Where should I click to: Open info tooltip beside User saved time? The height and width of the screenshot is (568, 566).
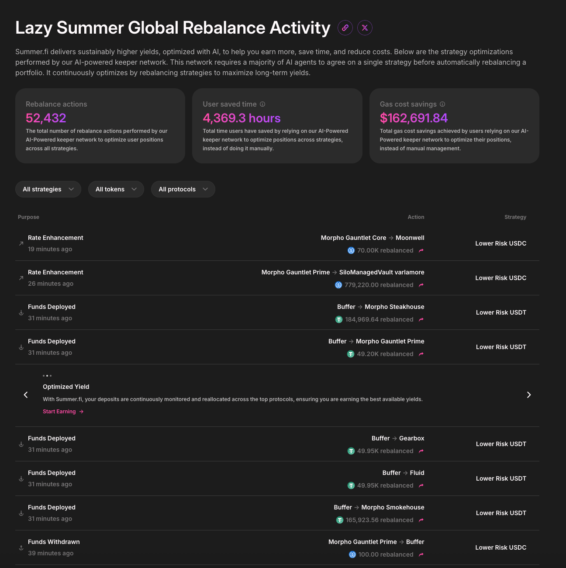point(262,104)
